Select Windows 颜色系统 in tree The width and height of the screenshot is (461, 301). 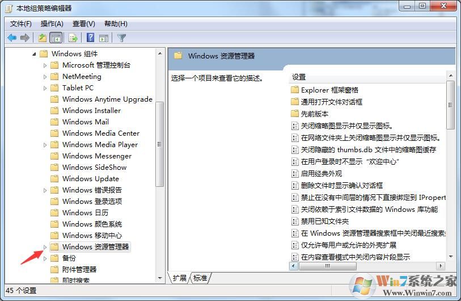click(x=92, y=224)
